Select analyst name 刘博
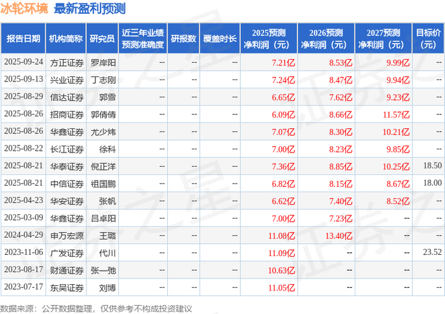 pyautogui.click(x=107, y=287)
